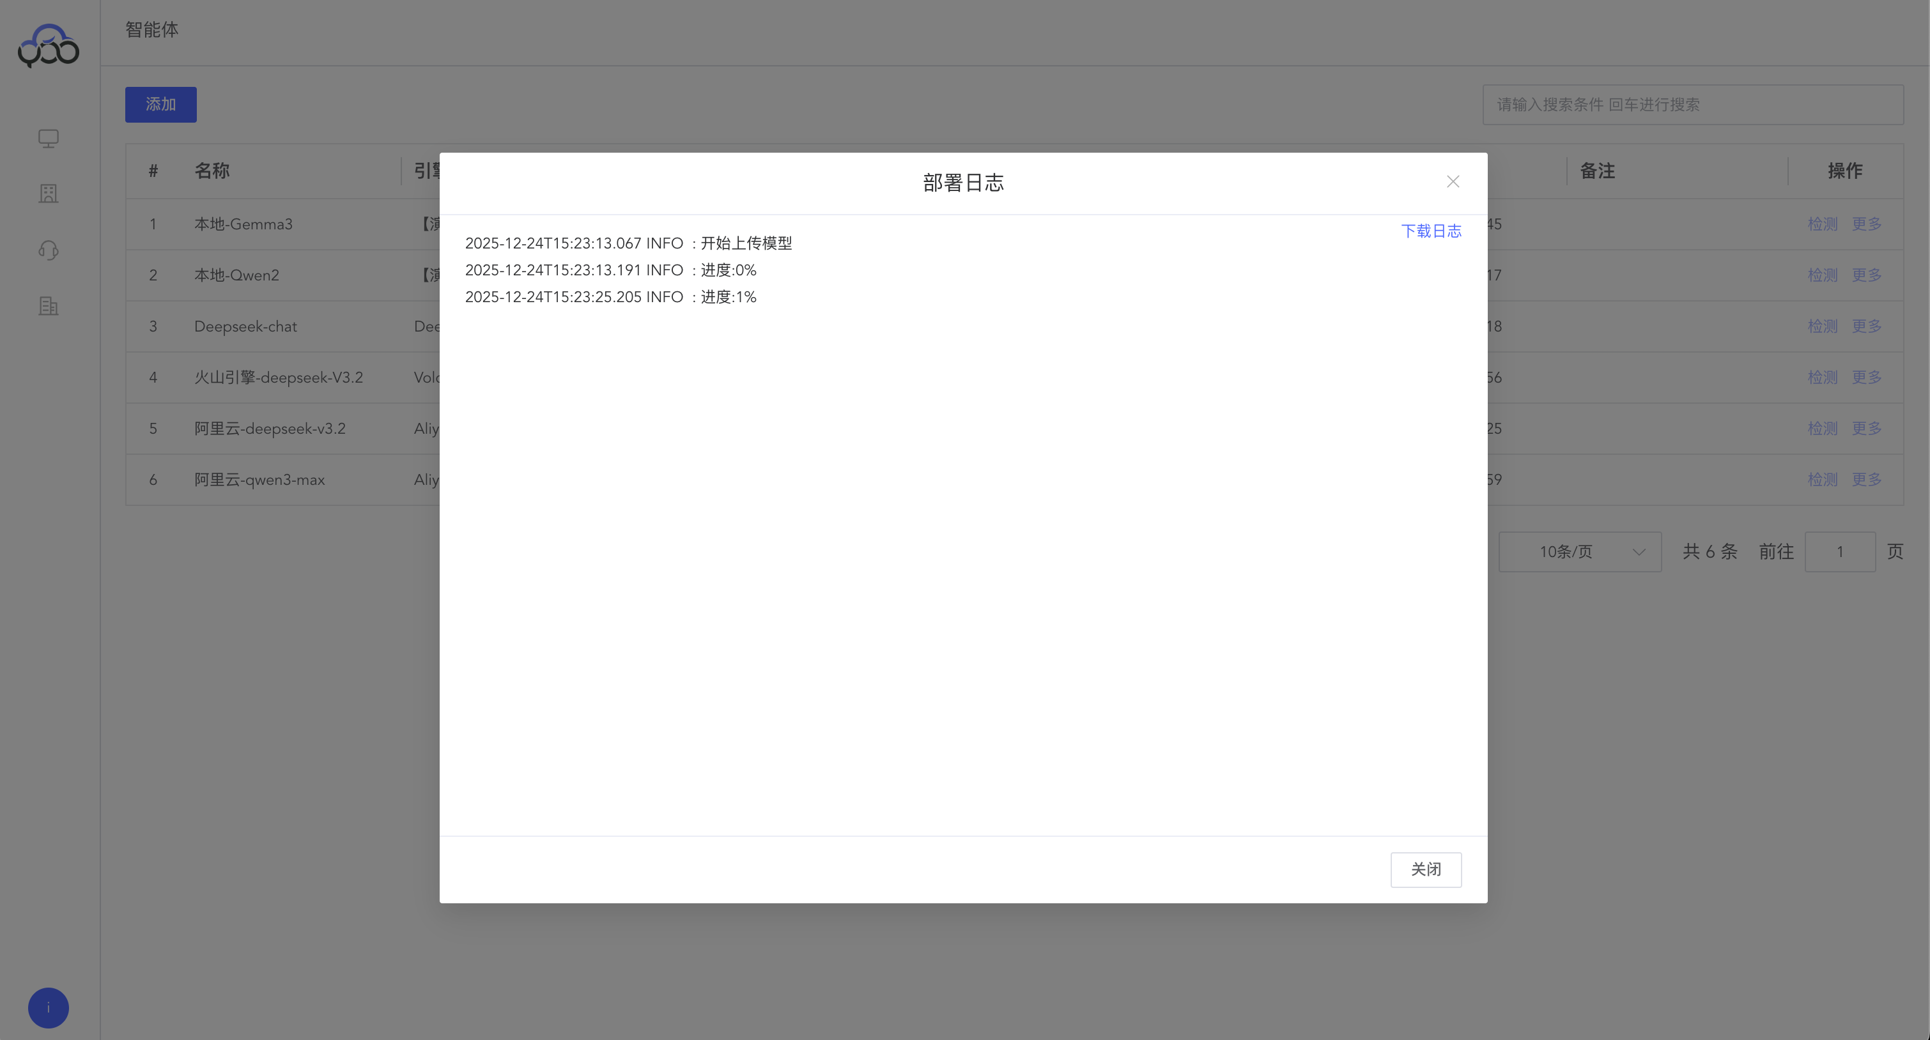Click the blue info circle icon
The width and height of the screenshot is (1930, 1040).
coord(48,1007)
